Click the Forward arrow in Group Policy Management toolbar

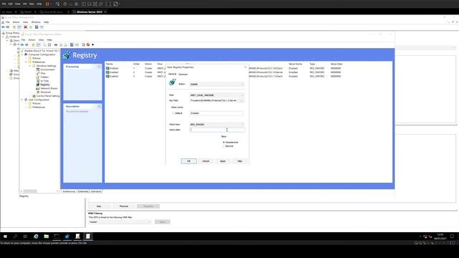tap(8, 27)
